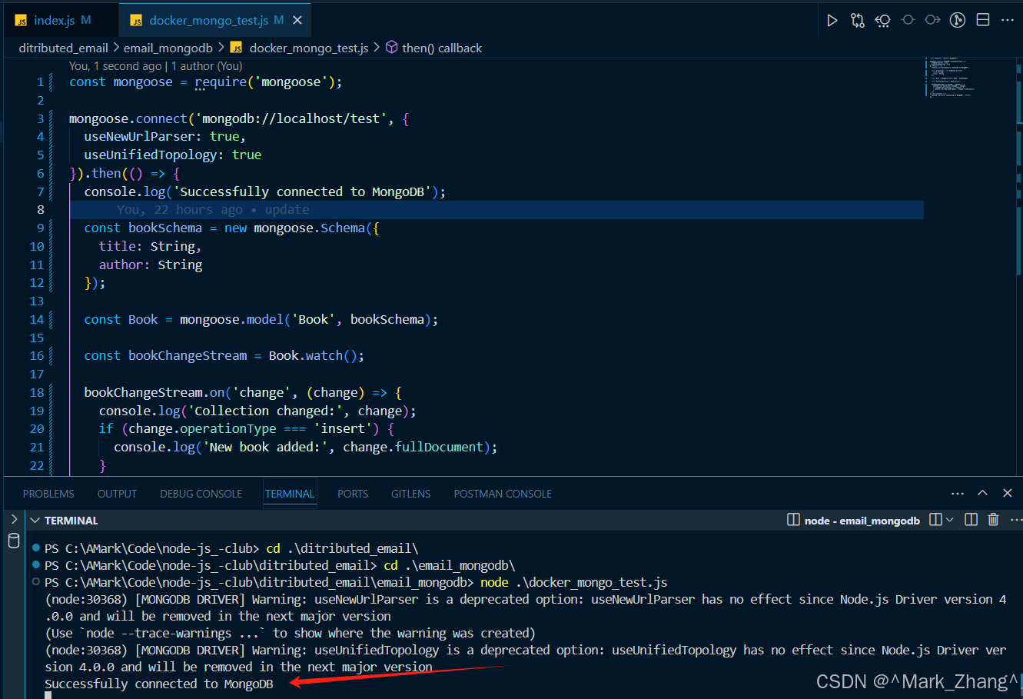Click the 'Collection changed:' console.log line
This screenshot has width=1023, height=699.
pos(257,411)
